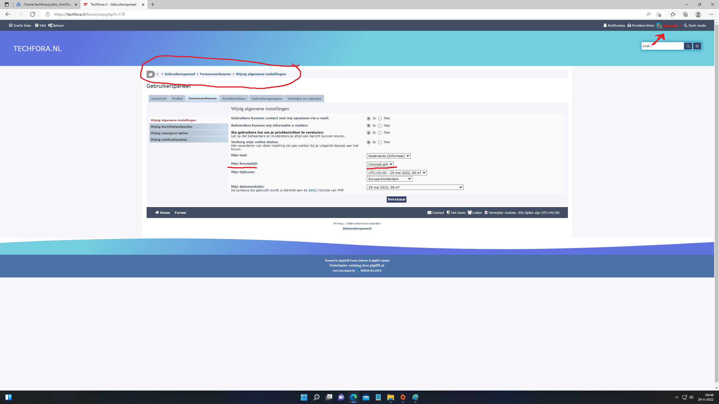Switch to the Profiel tab
Screen dimensions: 719x404
pos(177,99)
